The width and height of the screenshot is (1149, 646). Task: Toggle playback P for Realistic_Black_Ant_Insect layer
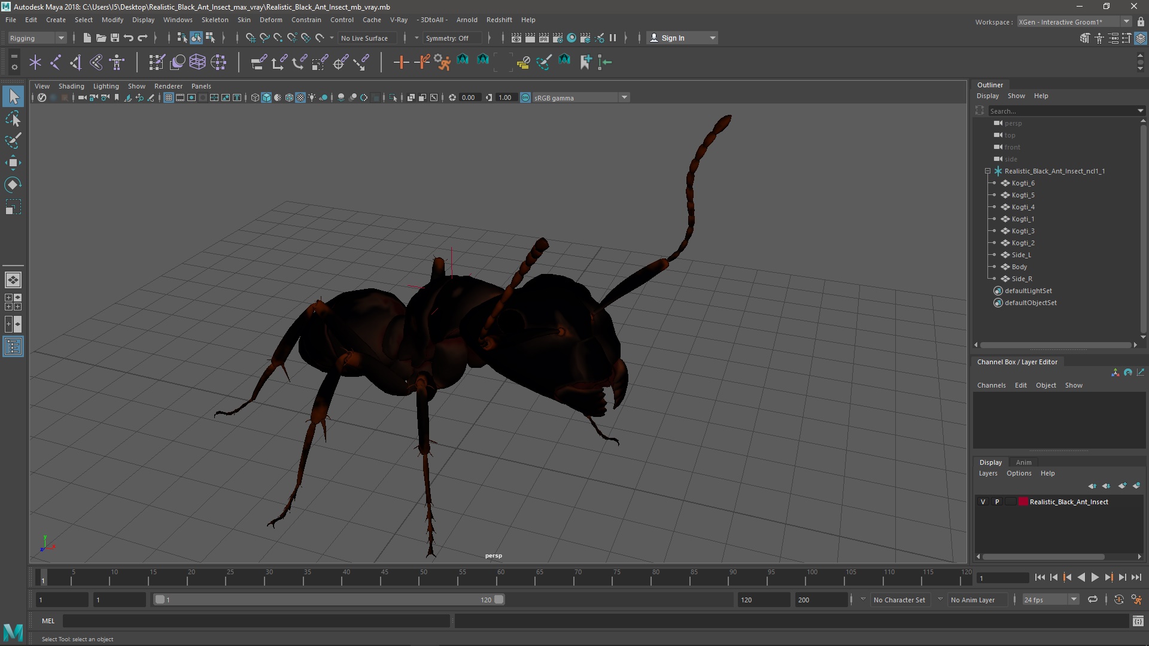997,502
